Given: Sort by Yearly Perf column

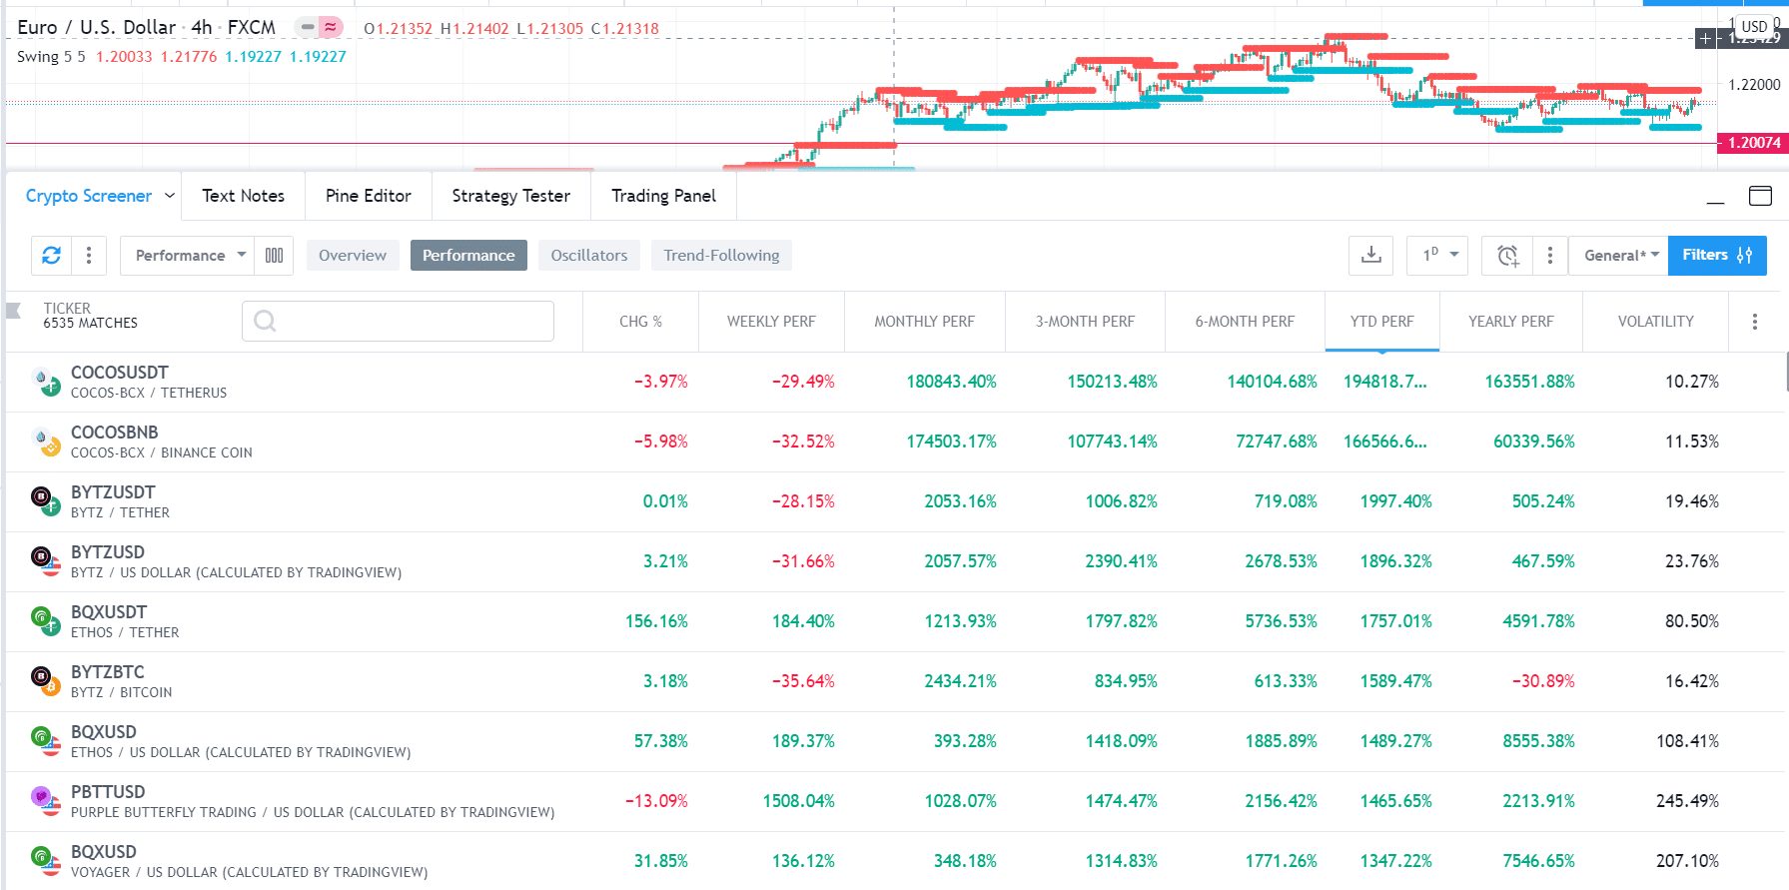Looking at the screenshot, I should [x=1511, y=322].
